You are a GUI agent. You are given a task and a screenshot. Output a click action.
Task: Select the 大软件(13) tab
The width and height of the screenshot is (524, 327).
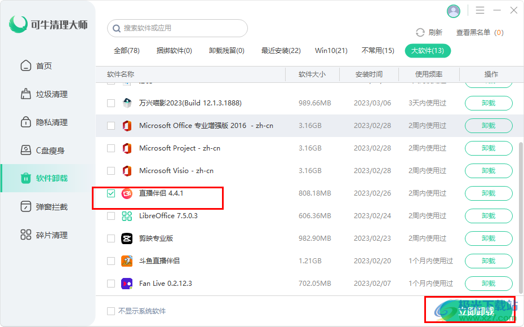428,51
